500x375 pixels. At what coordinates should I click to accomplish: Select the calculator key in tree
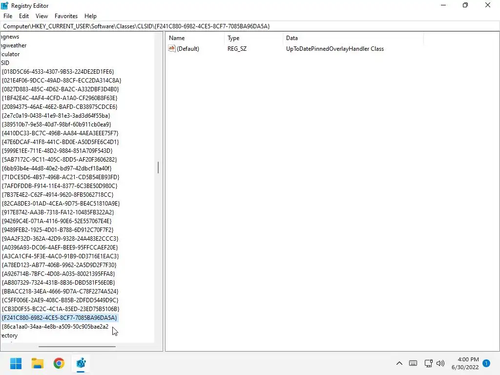(x=10, y=54)
